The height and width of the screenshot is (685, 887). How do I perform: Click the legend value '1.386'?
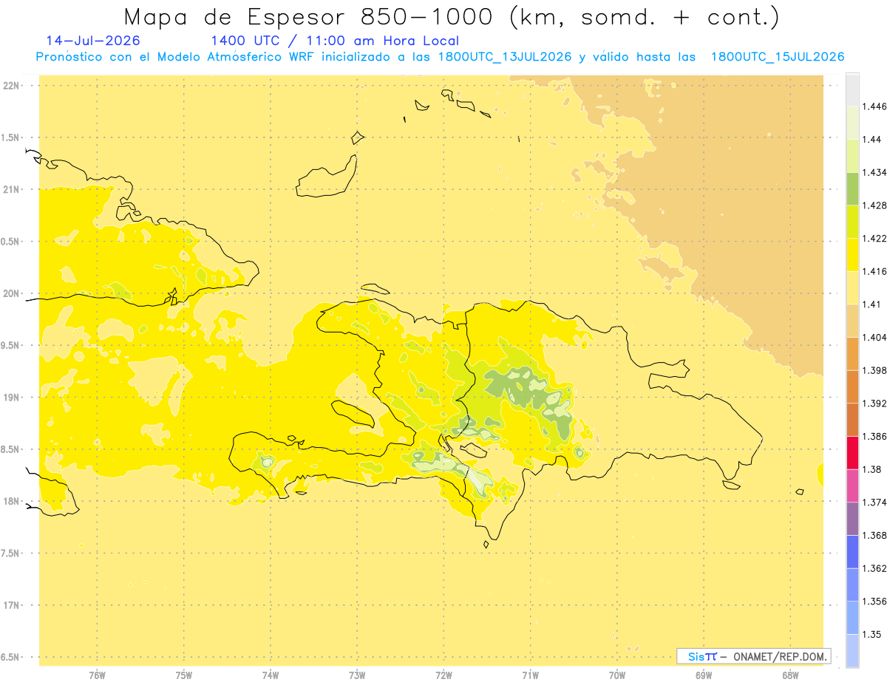point(874,436)
